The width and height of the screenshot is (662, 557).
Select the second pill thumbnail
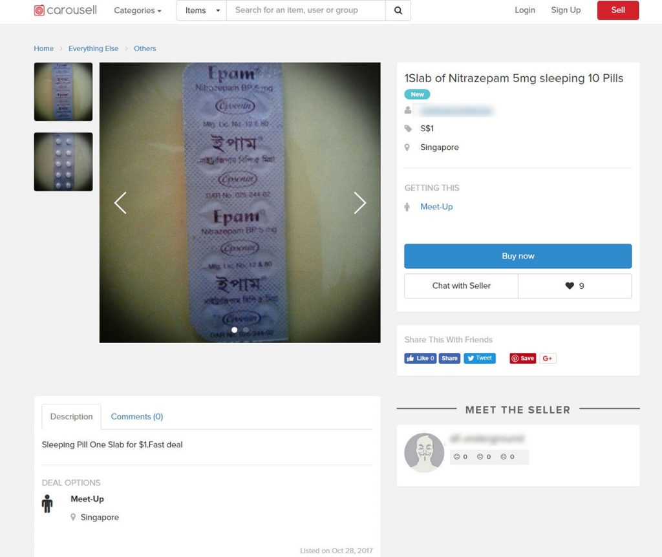pyautogui.click(x=63, y=162)
